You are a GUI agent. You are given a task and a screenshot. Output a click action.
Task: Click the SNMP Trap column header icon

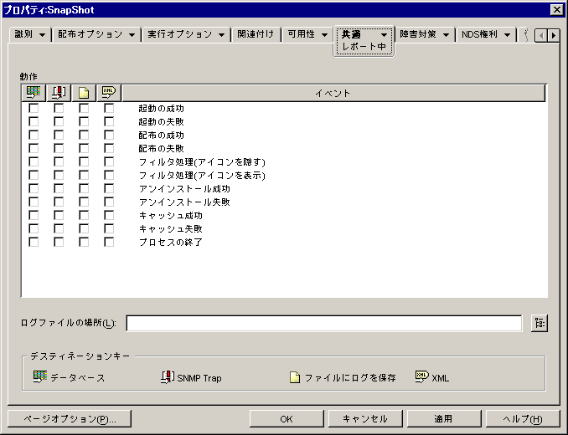point(59,93)
